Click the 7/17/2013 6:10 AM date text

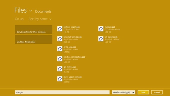click(x=71, y=30)
